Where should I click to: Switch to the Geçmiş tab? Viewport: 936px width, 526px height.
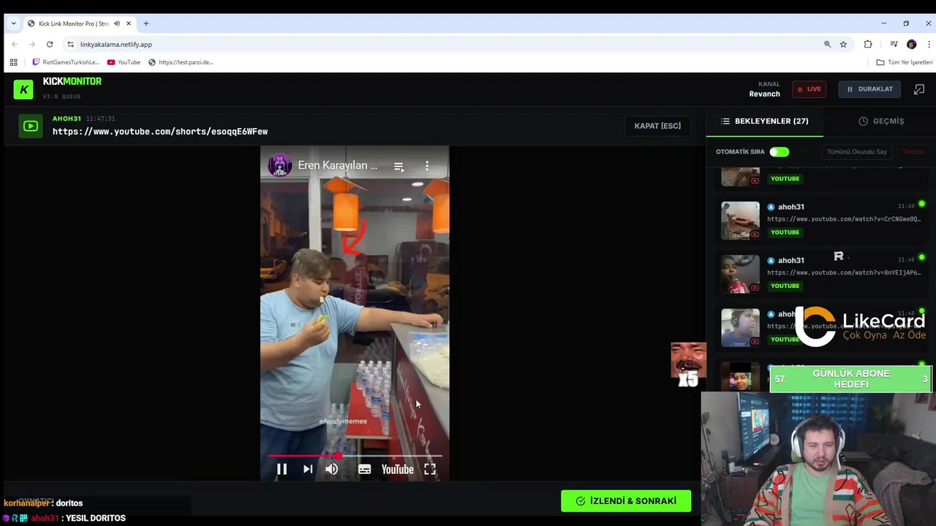pos(881,121)
